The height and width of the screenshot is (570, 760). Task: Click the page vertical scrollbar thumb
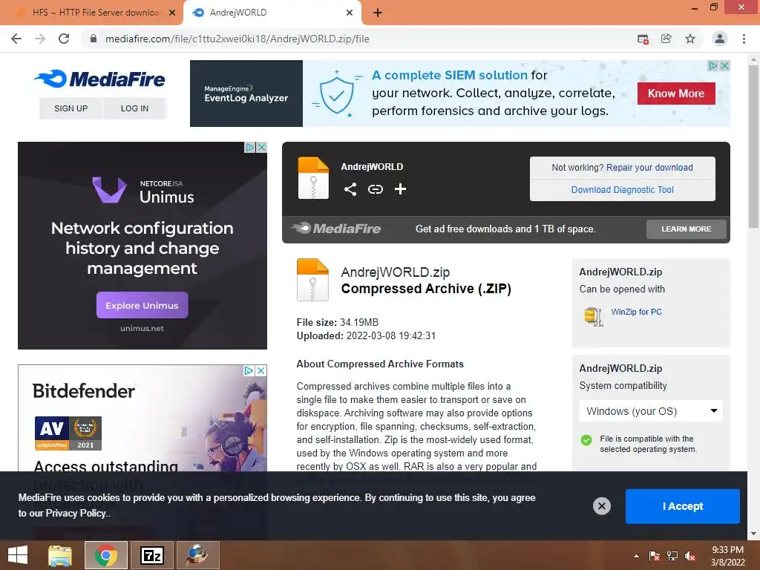(753, 145)
